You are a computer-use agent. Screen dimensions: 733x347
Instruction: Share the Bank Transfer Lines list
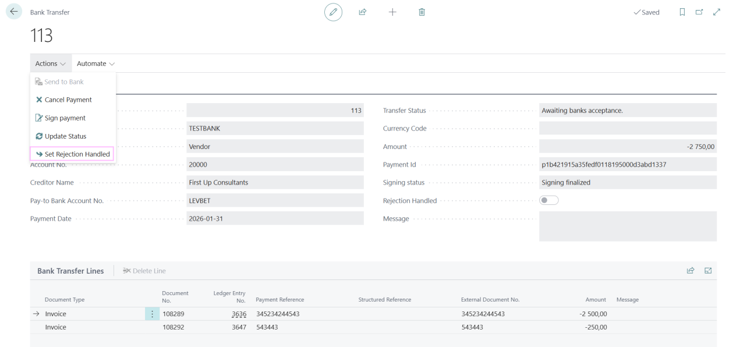click(x=691, y=271)
